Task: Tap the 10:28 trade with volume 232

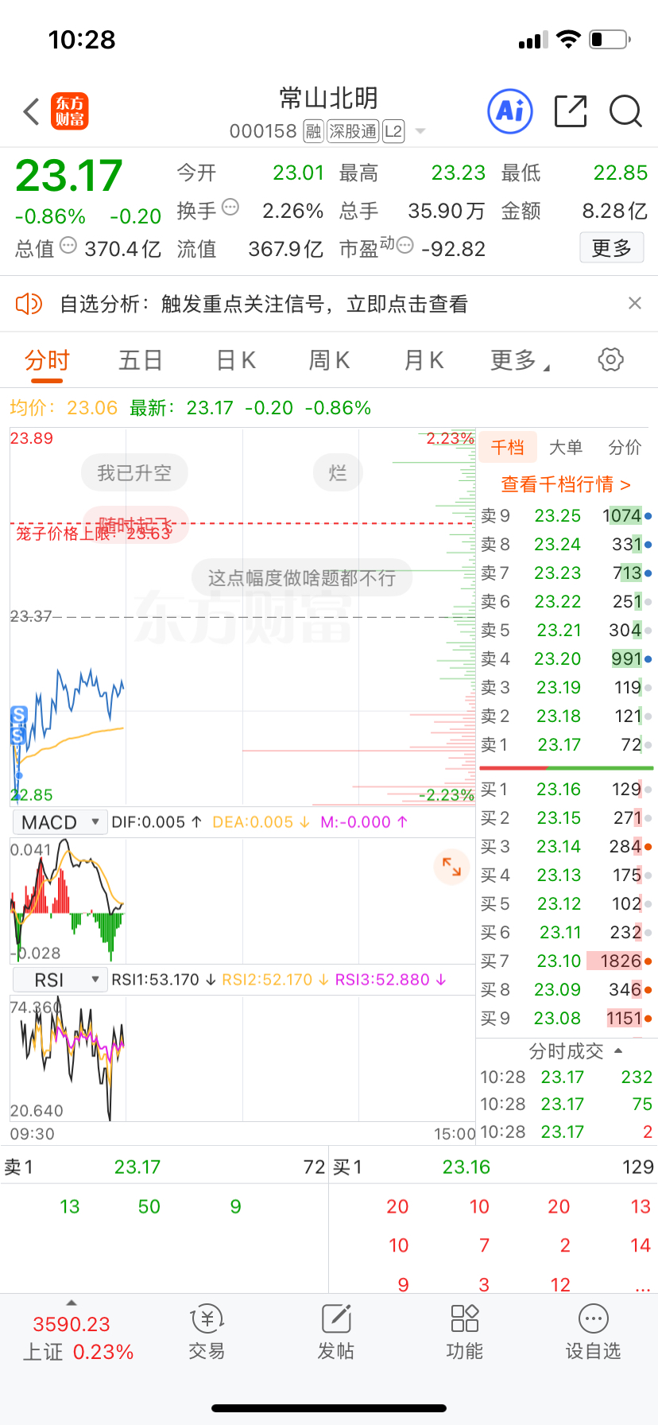Action: click(566, 1077)
